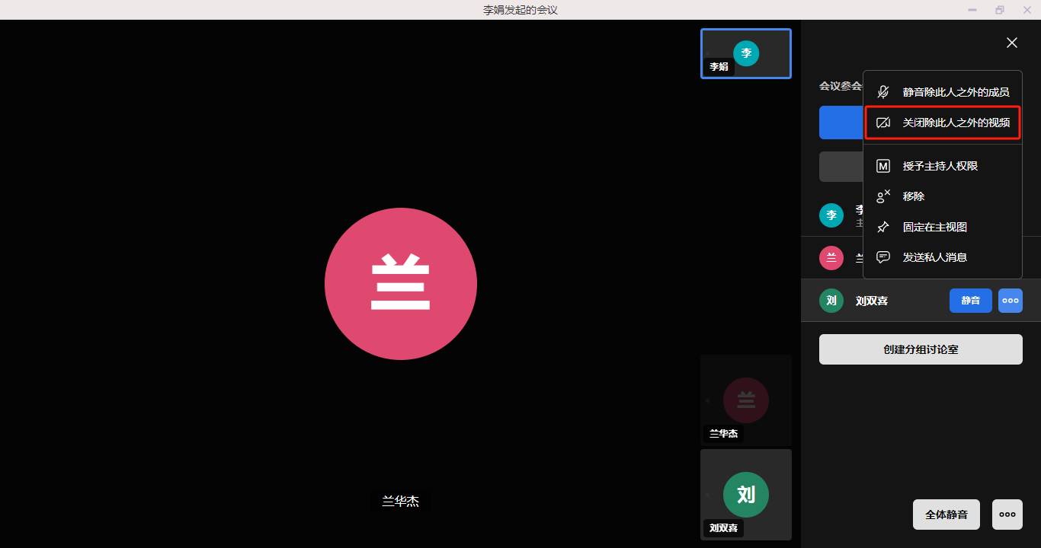Open the more options button beside 全体静音
The width and height of the screenshot is (1041, 548).
point(1007,515)
